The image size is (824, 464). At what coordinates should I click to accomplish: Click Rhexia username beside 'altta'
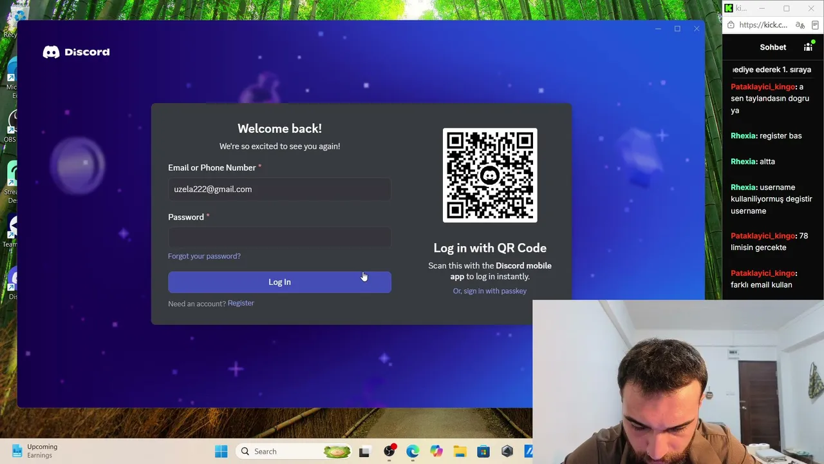point(743,162)
